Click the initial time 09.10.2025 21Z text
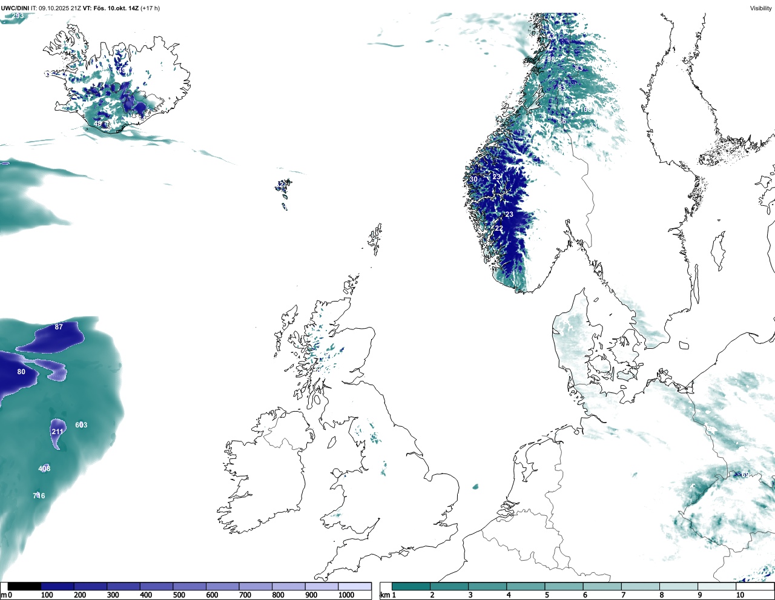This screenshot has height=600, width=775. coord(59,8)
